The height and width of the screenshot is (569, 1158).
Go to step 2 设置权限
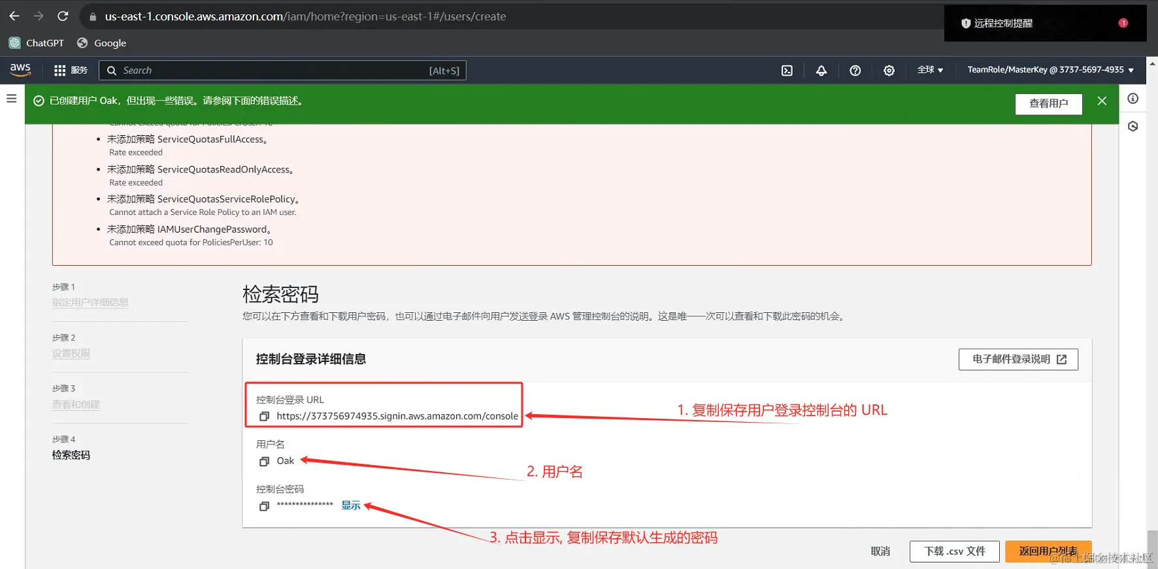[x=71, y=353]
